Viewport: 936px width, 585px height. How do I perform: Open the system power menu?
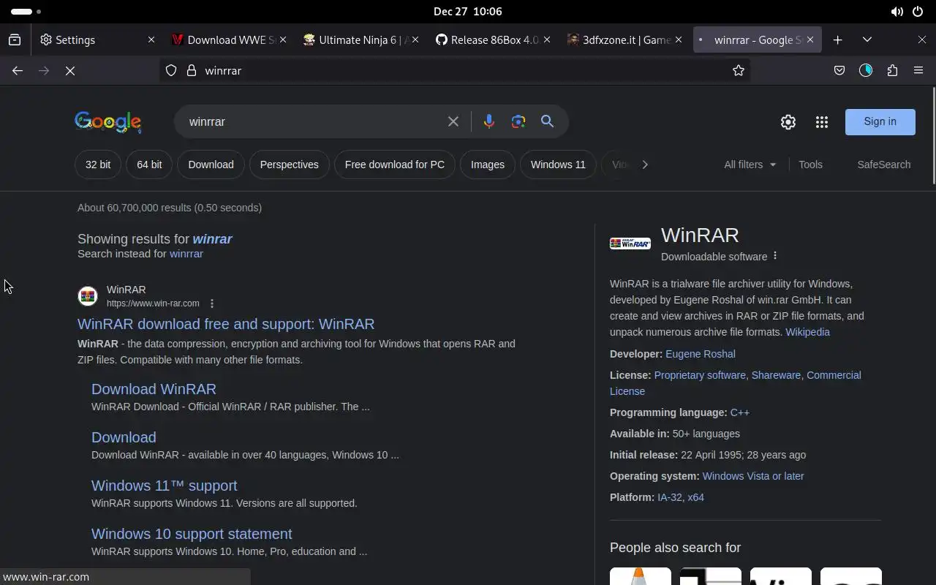click(x=918, y=12)
